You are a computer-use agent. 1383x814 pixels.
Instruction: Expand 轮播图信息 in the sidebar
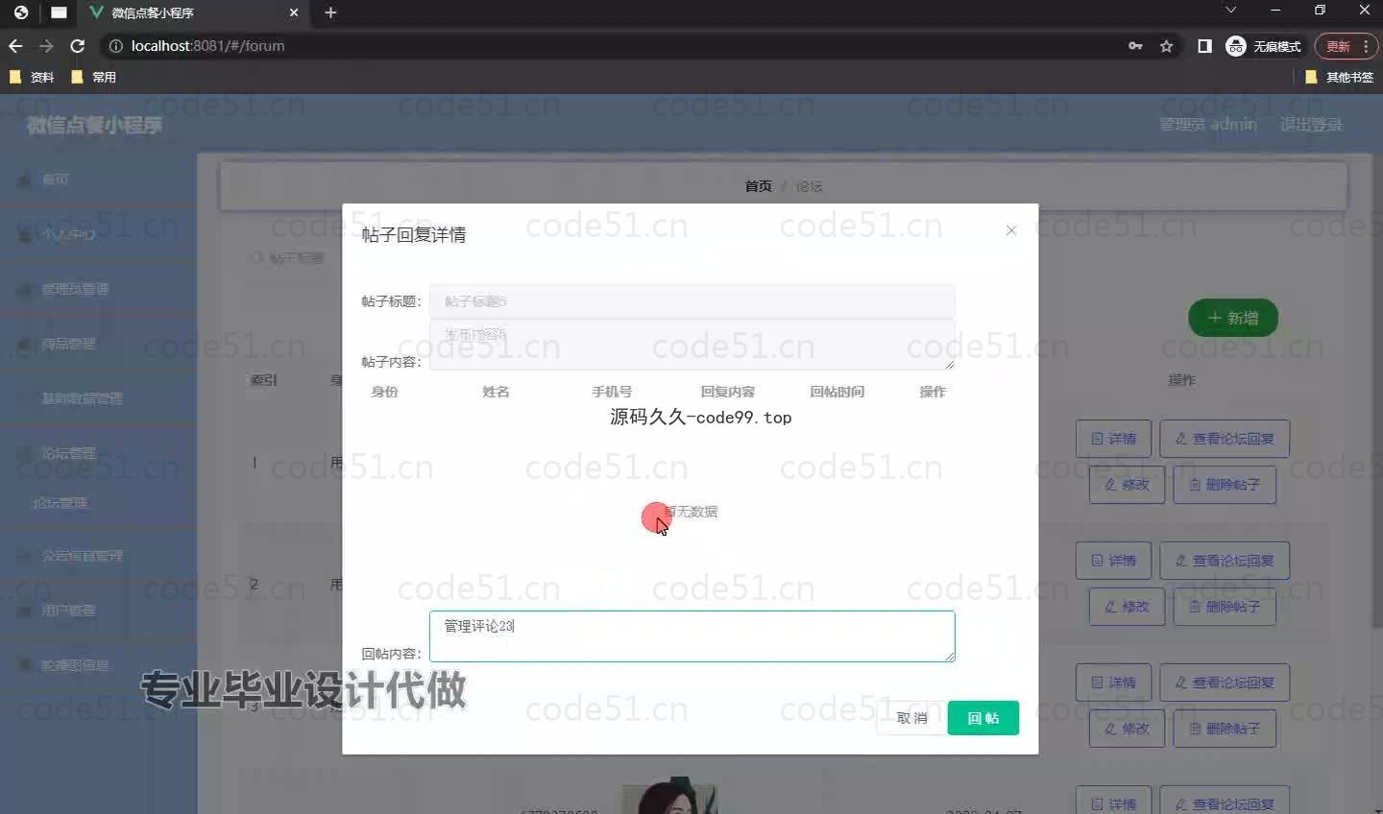(96, 665)
